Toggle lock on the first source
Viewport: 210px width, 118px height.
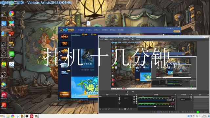[136, 96]
